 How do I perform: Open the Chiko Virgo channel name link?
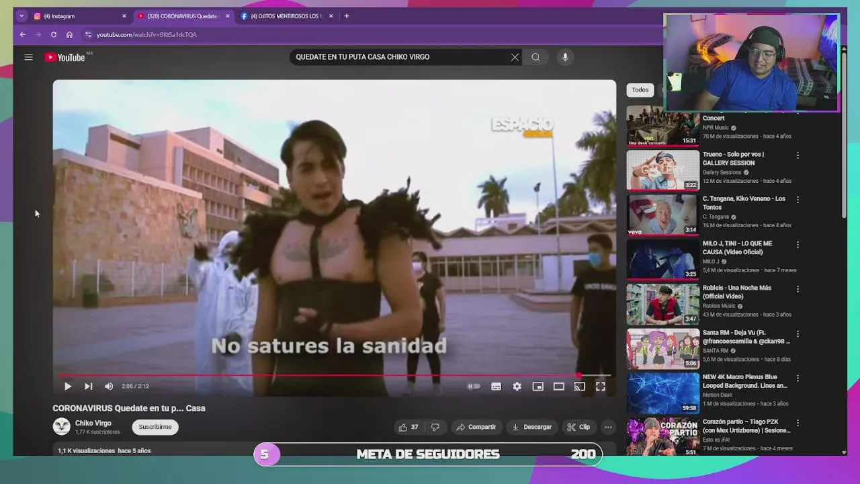pos(93,423)
